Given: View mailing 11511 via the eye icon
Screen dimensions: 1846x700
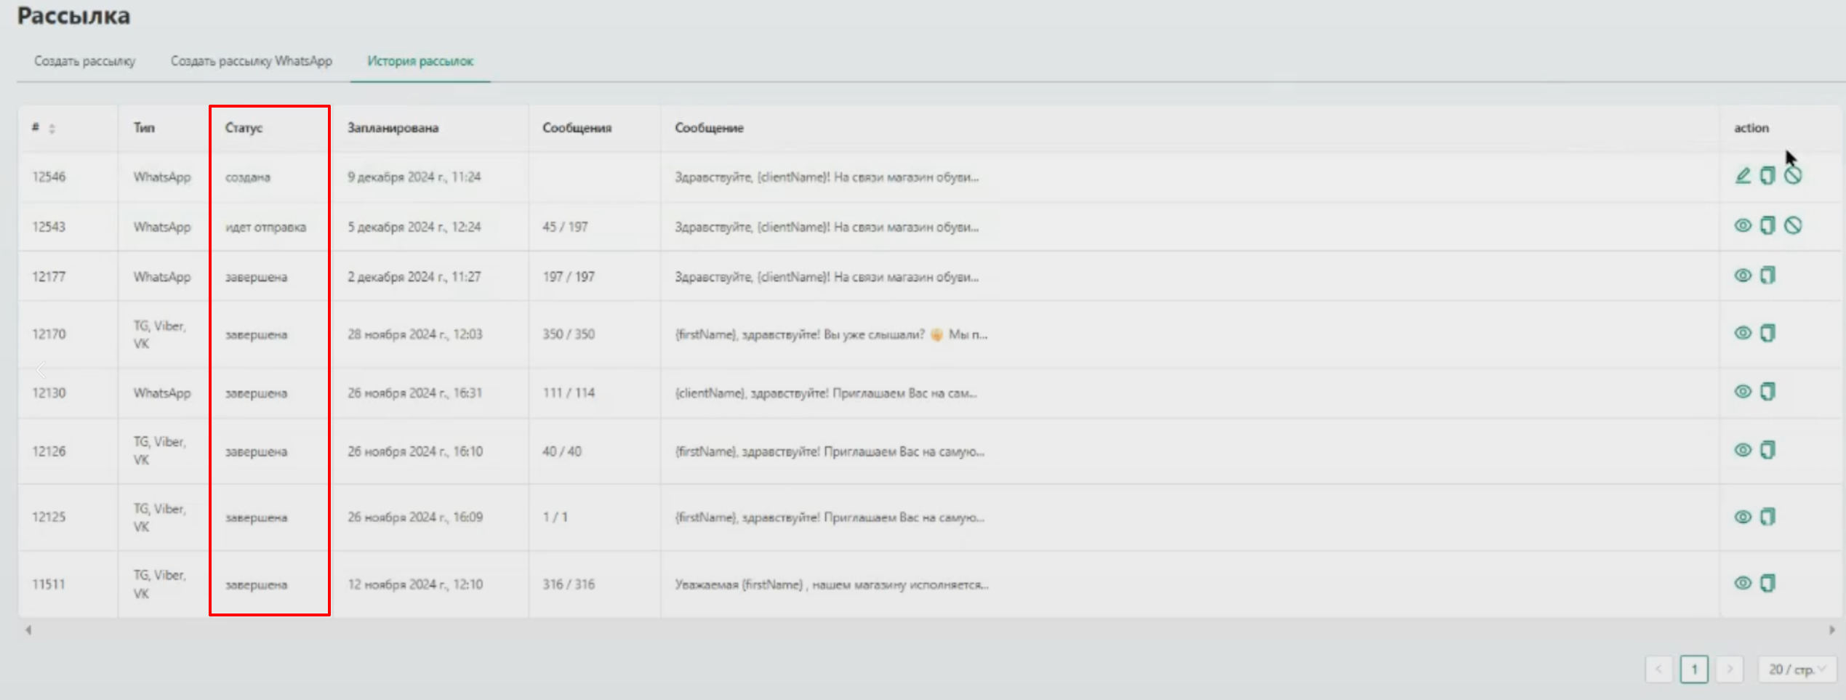Looking at the screenshot, I should click(1743, 583).
